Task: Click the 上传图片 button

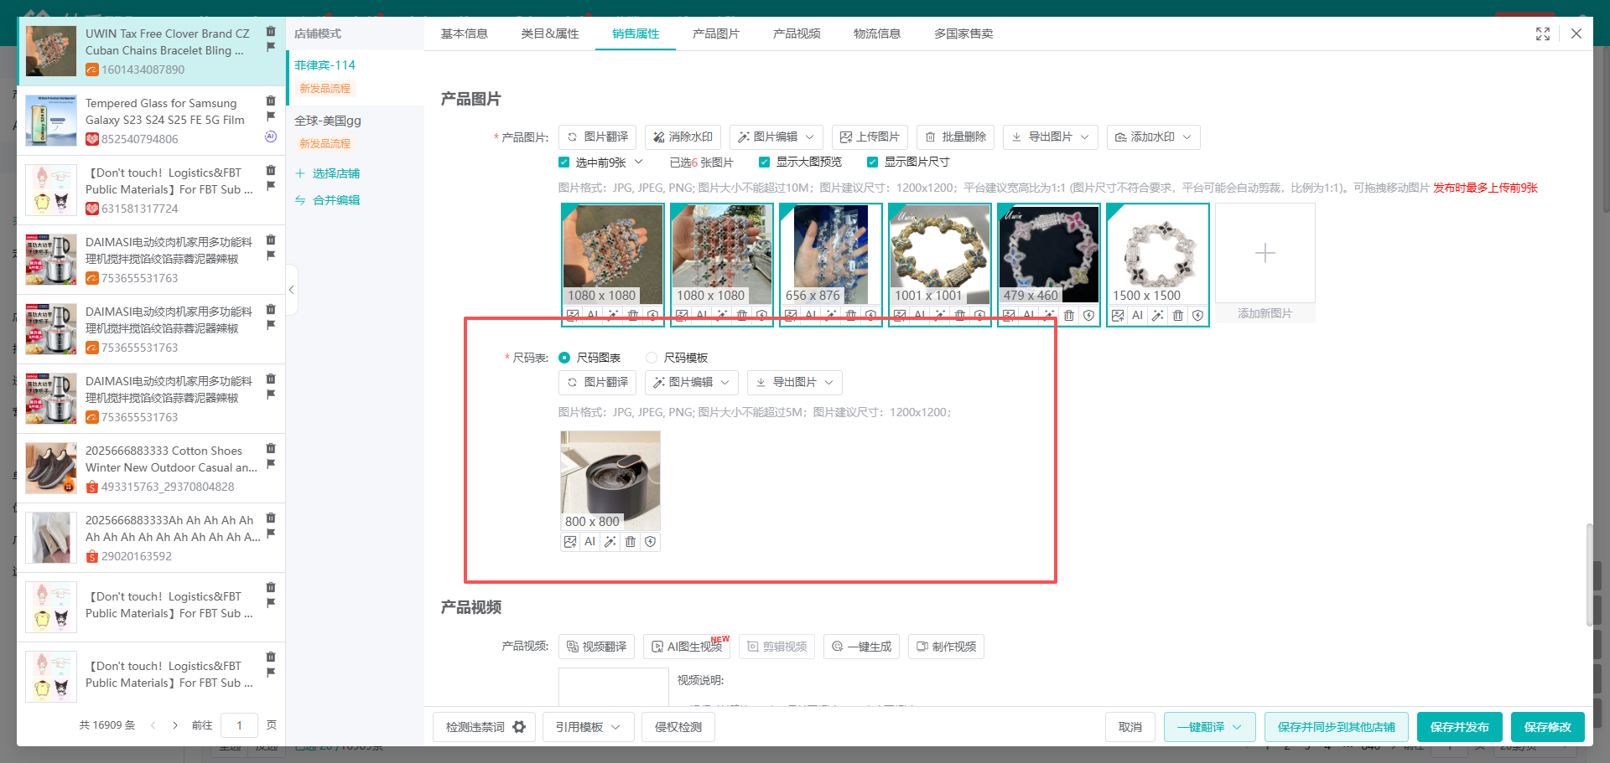Action: pos(870,137)
